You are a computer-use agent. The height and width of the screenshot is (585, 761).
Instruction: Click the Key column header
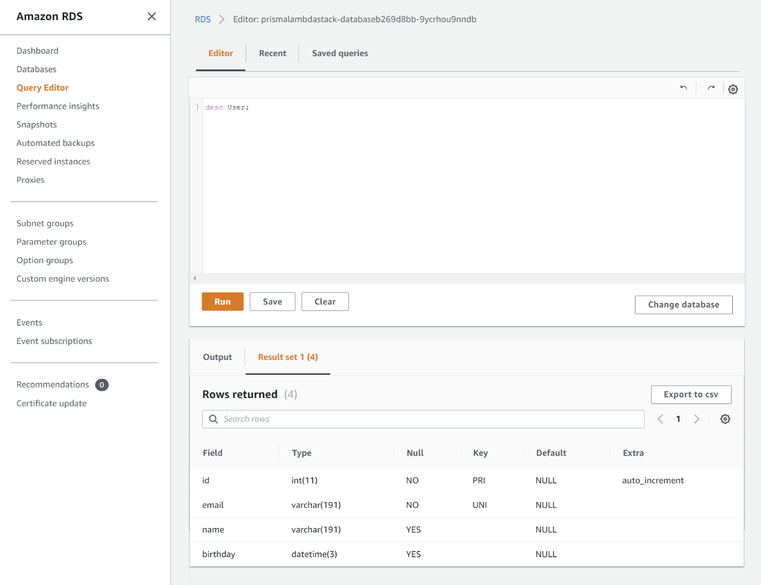(481, 453)
